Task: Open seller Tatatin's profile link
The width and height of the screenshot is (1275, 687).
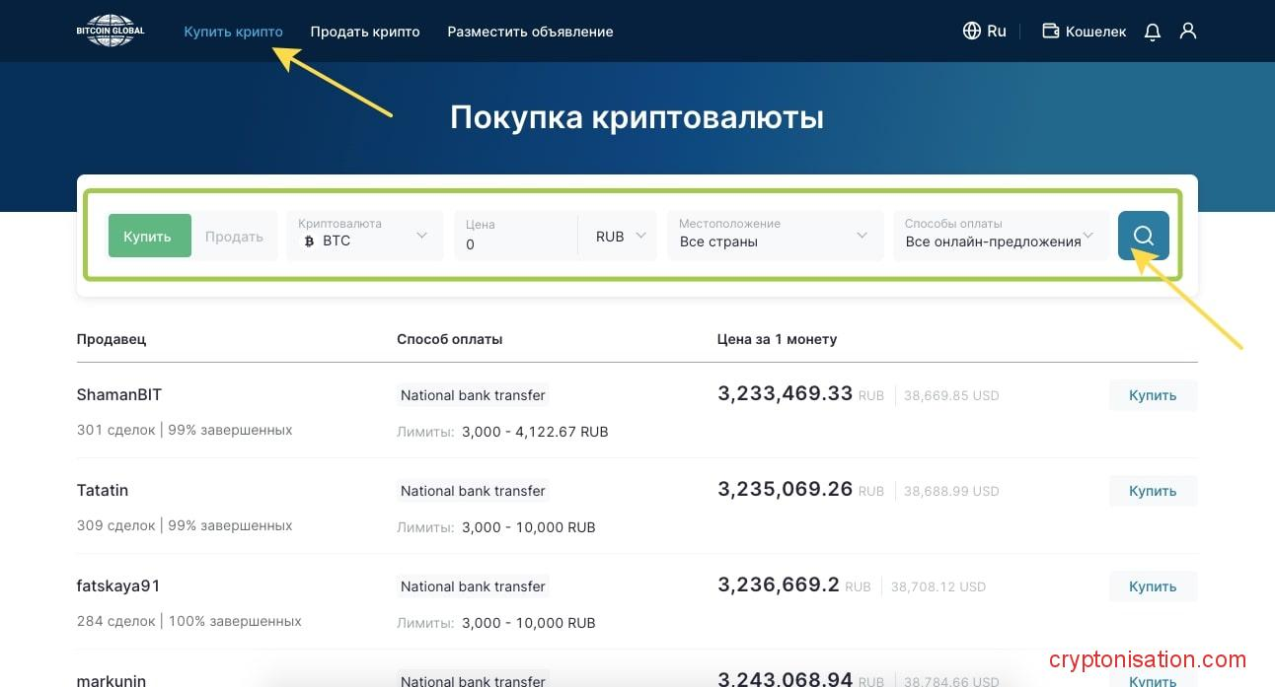Action: 103,491
